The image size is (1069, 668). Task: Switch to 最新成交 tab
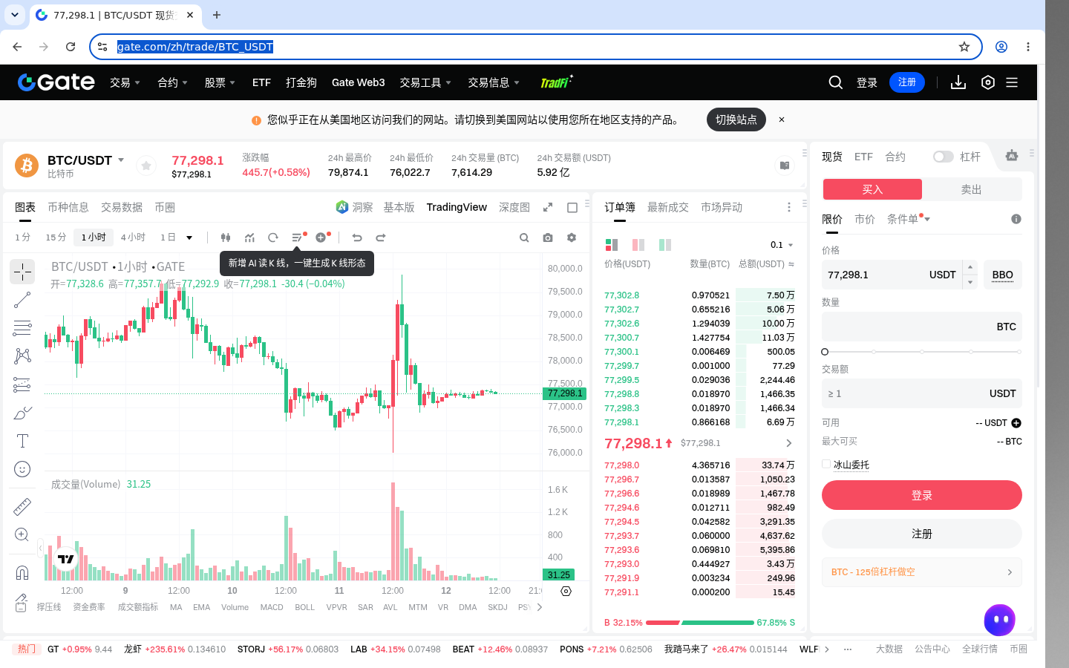(668, 207)
